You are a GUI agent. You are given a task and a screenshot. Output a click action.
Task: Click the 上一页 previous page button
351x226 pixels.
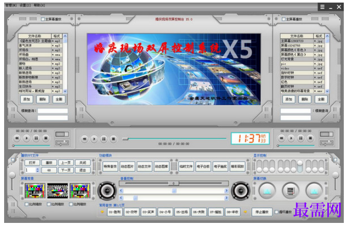[x=66, y=163]
